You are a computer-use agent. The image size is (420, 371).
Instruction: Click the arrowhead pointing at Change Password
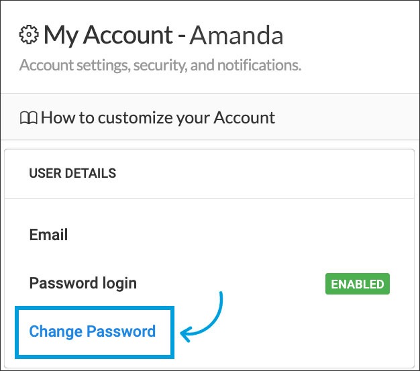[185, 331]
